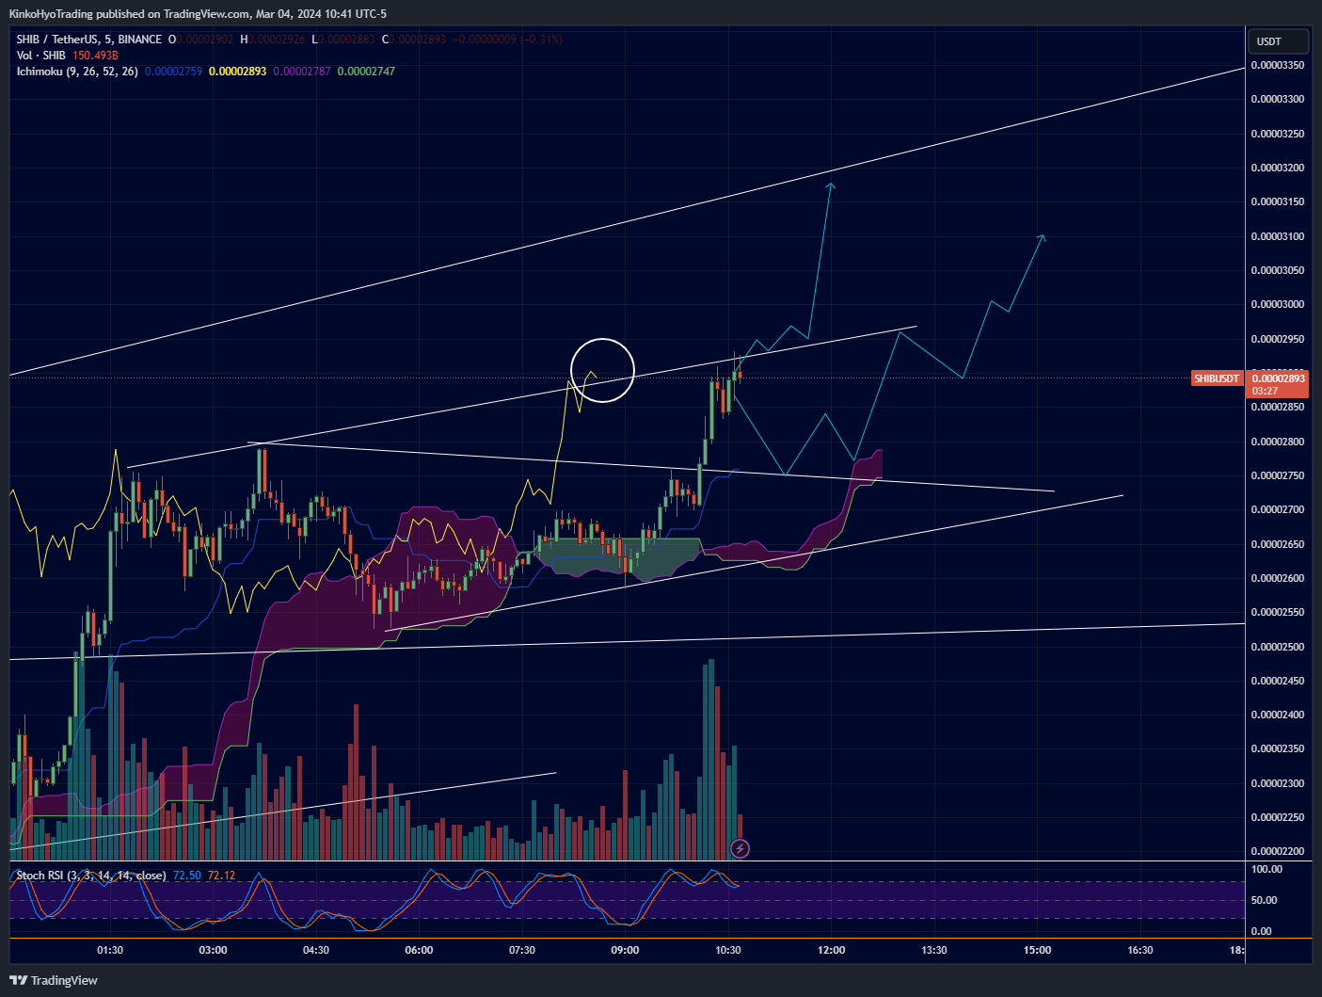Click the Stoch RSI (3, 3, 14, 14, close) label

click(91, 876)
